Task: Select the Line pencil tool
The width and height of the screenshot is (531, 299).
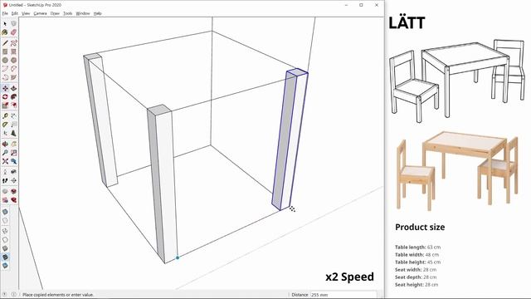Action: point(5,43)
